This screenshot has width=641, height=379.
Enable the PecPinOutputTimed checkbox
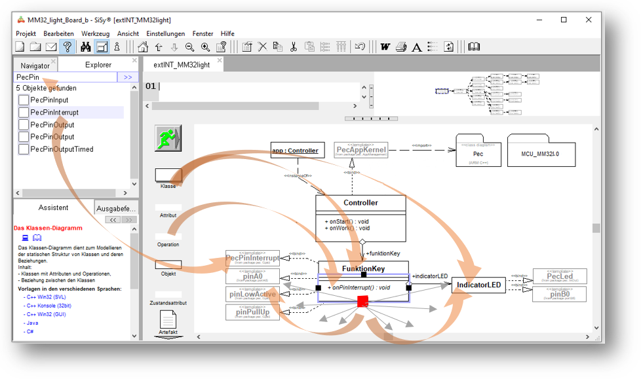point(24,149)
